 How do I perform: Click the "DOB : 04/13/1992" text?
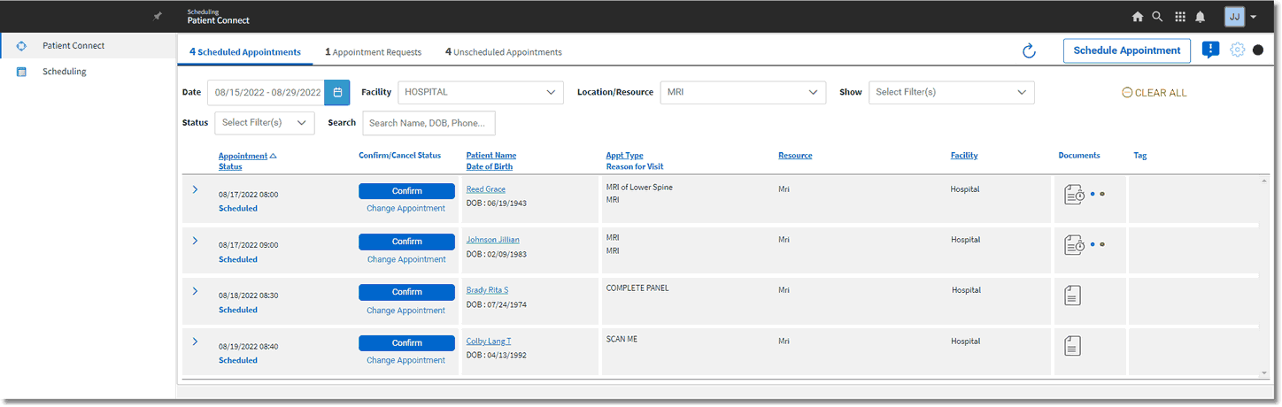point(497,355)
